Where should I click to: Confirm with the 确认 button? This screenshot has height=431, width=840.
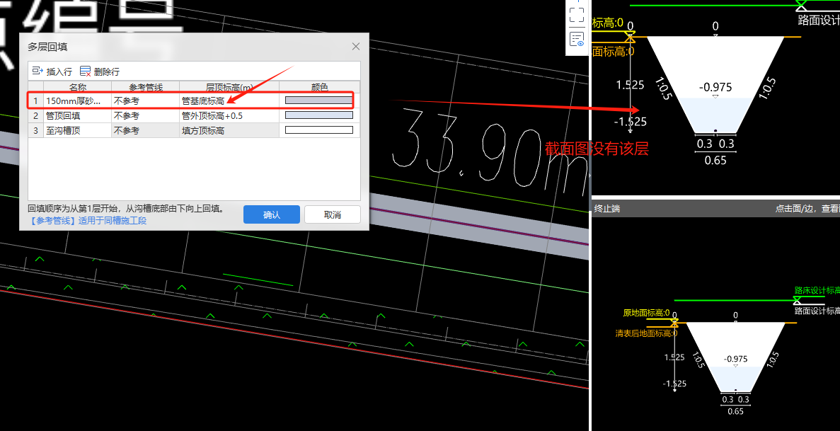pyautogui.click(x=272, y=214)
